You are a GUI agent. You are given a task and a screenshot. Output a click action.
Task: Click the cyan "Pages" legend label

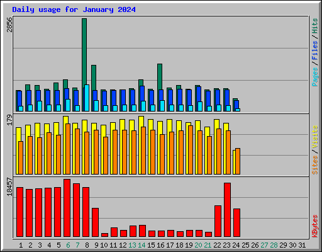pos(315,77)
